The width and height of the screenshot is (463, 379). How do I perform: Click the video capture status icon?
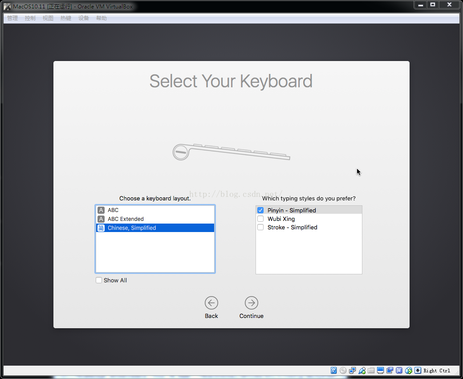point(390,371)
